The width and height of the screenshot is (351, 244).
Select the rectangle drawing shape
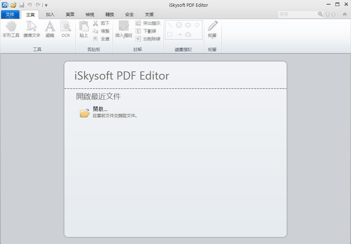click(x=170, y=34)
